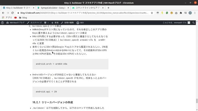Bookmark this page with star icon

152,13
